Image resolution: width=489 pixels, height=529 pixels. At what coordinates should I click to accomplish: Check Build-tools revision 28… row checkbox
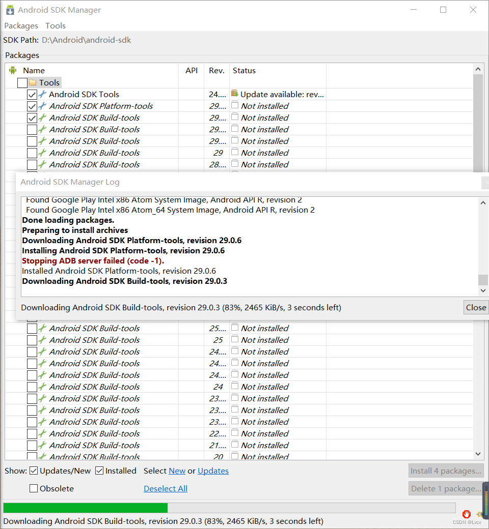point(32,165)
